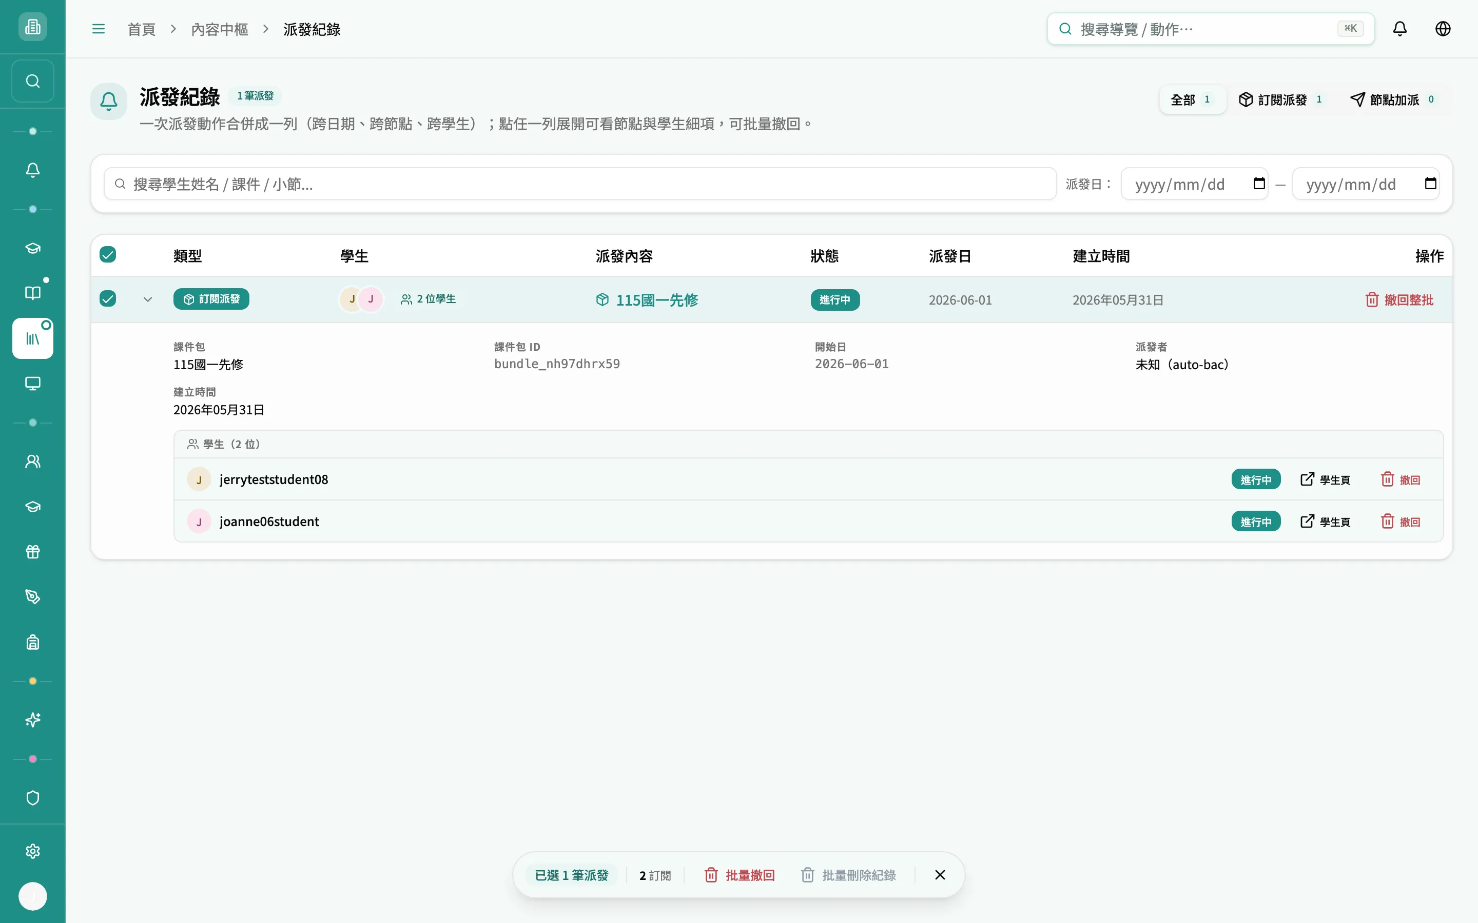1478x923 pixels.
Task: Open the language globe icon
Action: (x=1443, y=29)
